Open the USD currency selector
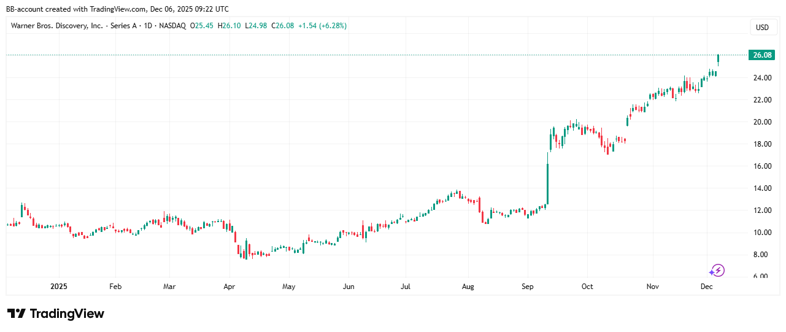The image size is (786, 332). pyautogui.click(x=762, y=27)
